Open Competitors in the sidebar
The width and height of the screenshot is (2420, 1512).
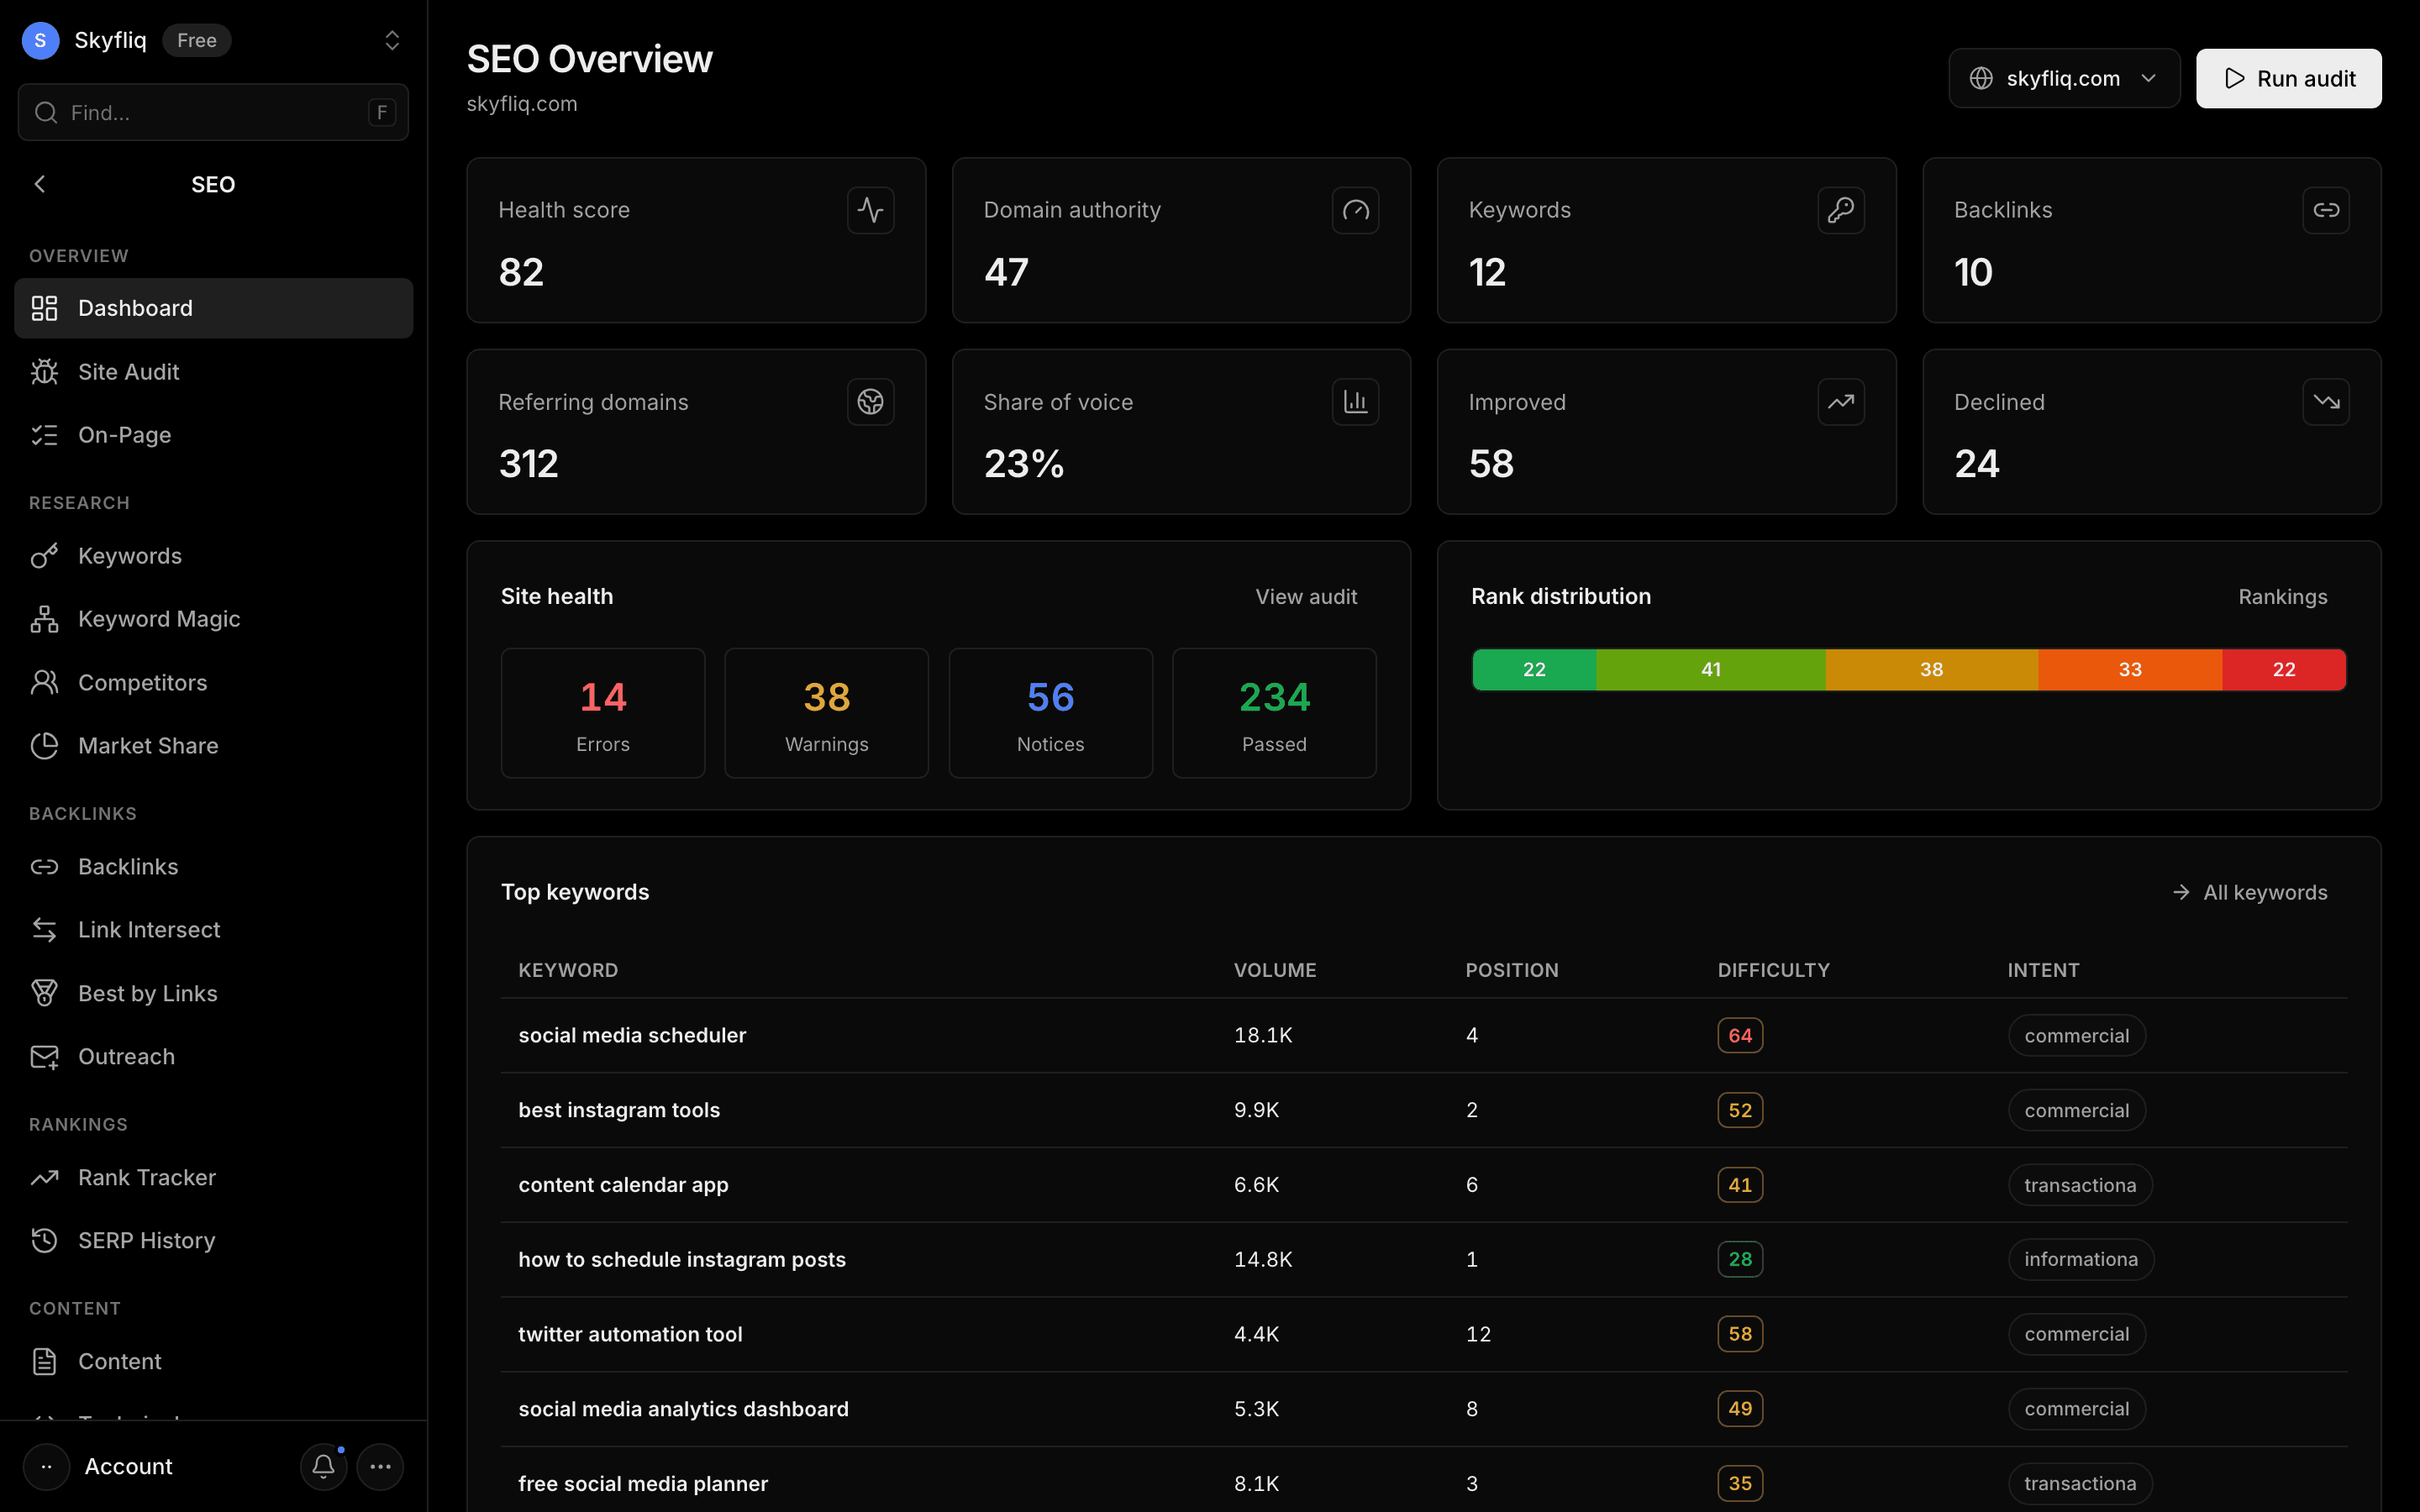click(213, 683)
